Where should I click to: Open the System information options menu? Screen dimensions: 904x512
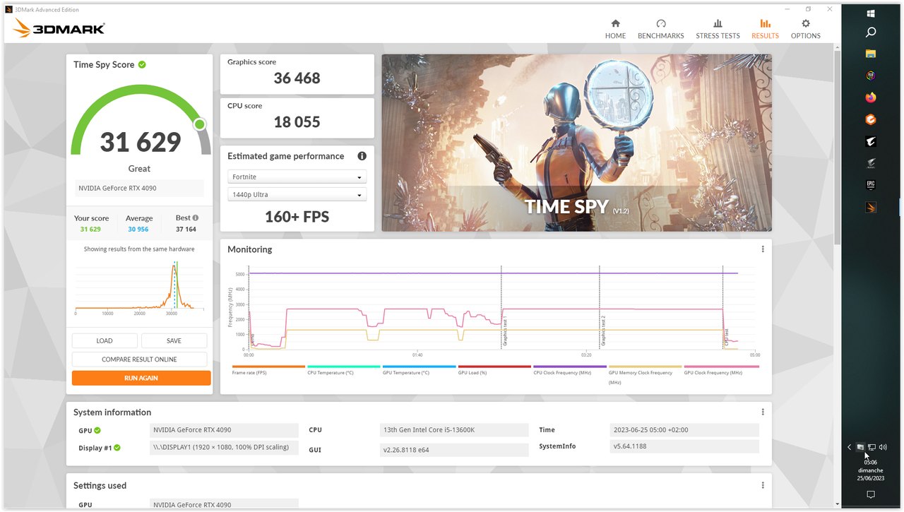[x=763, y=412]
